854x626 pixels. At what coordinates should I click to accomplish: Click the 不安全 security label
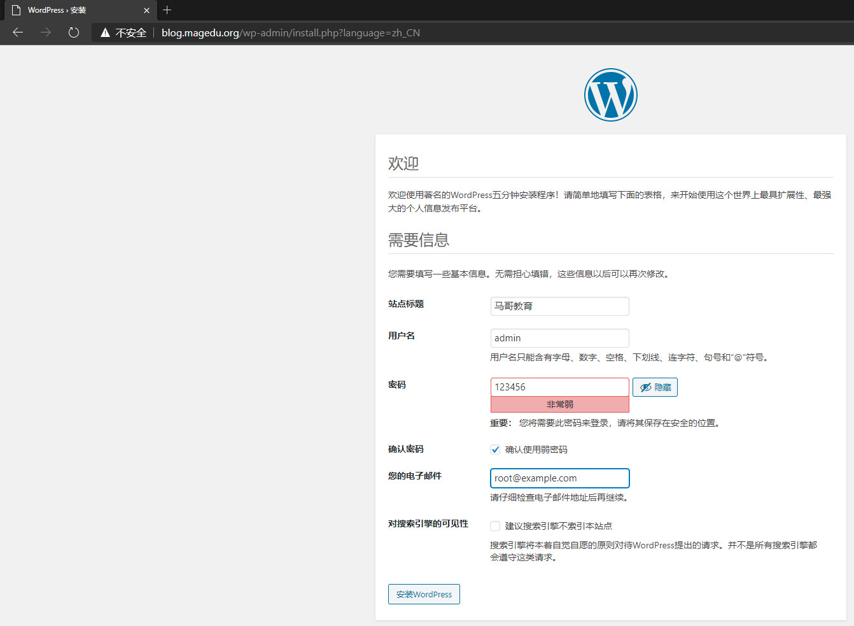tap(131, 32)
